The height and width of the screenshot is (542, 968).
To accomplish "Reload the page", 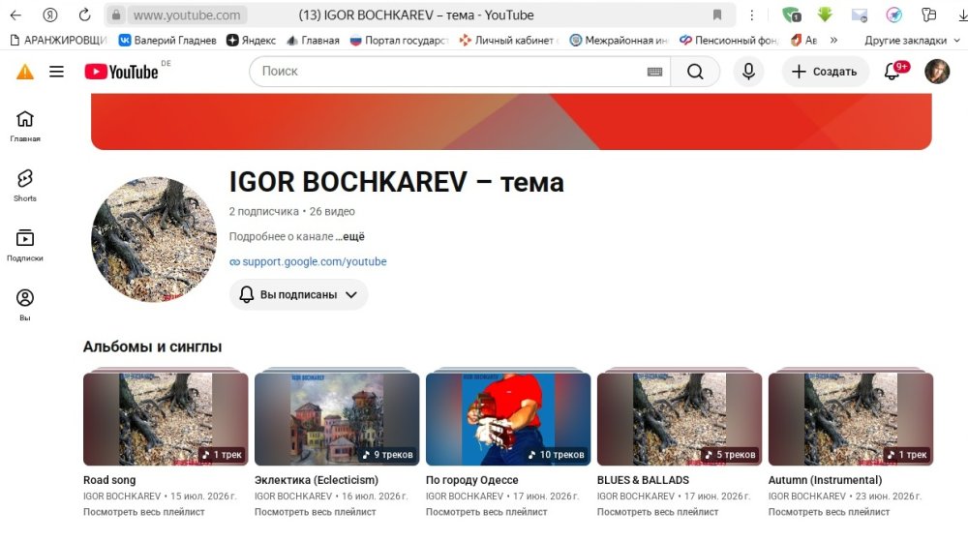I will tap(84, 15).
